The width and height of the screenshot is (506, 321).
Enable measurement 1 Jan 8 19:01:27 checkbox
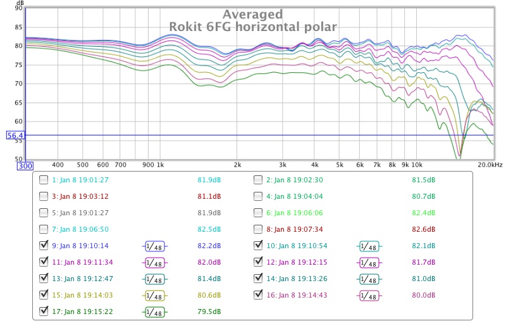tap(44, 180)
